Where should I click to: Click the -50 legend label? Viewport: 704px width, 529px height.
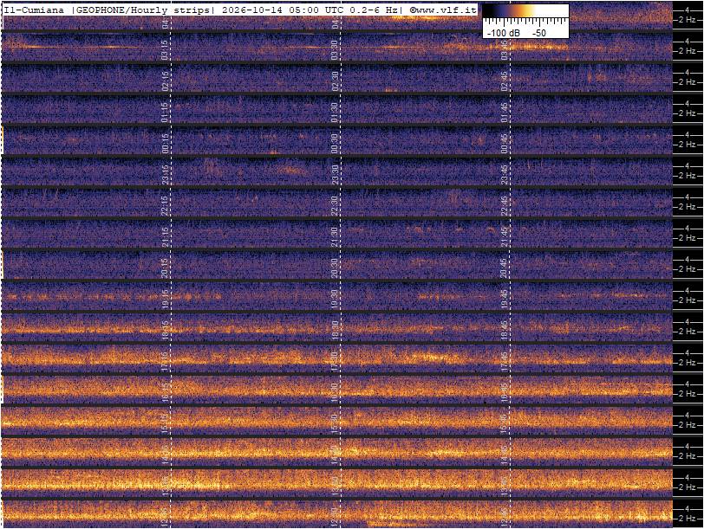(538, 33)
